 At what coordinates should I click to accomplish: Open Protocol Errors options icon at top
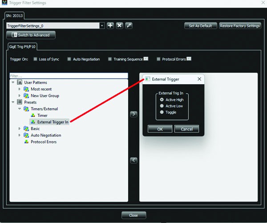pos(189,59)
